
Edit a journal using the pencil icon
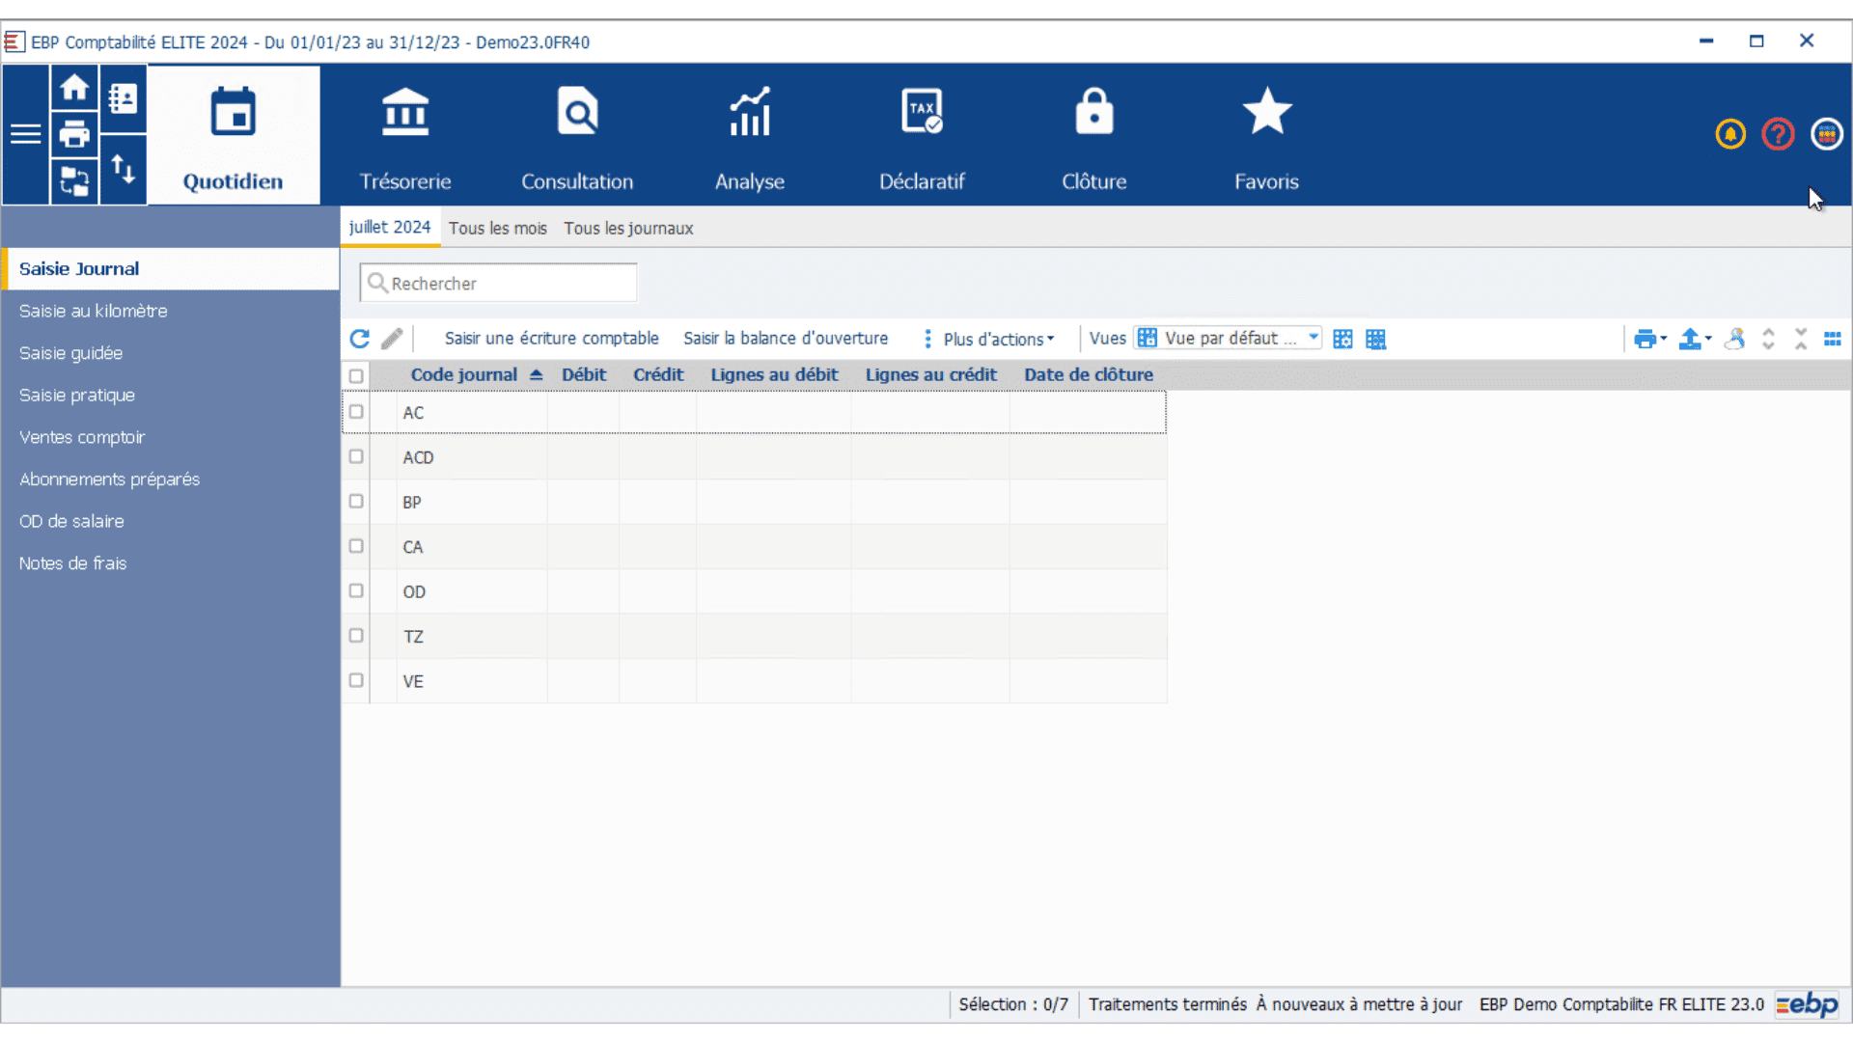point(392,339)
